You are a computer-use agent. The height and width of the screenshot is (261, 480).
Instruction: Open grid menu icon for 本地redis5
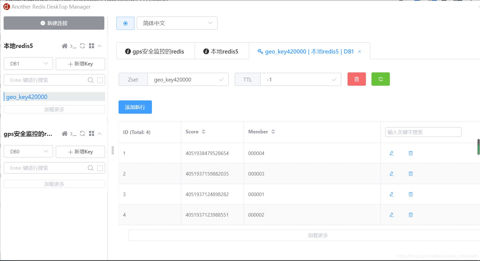[92, 46]
